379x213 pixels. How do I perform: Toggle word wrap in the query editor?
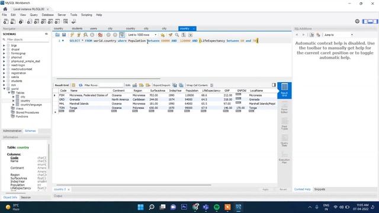click(x=191, y=35)
